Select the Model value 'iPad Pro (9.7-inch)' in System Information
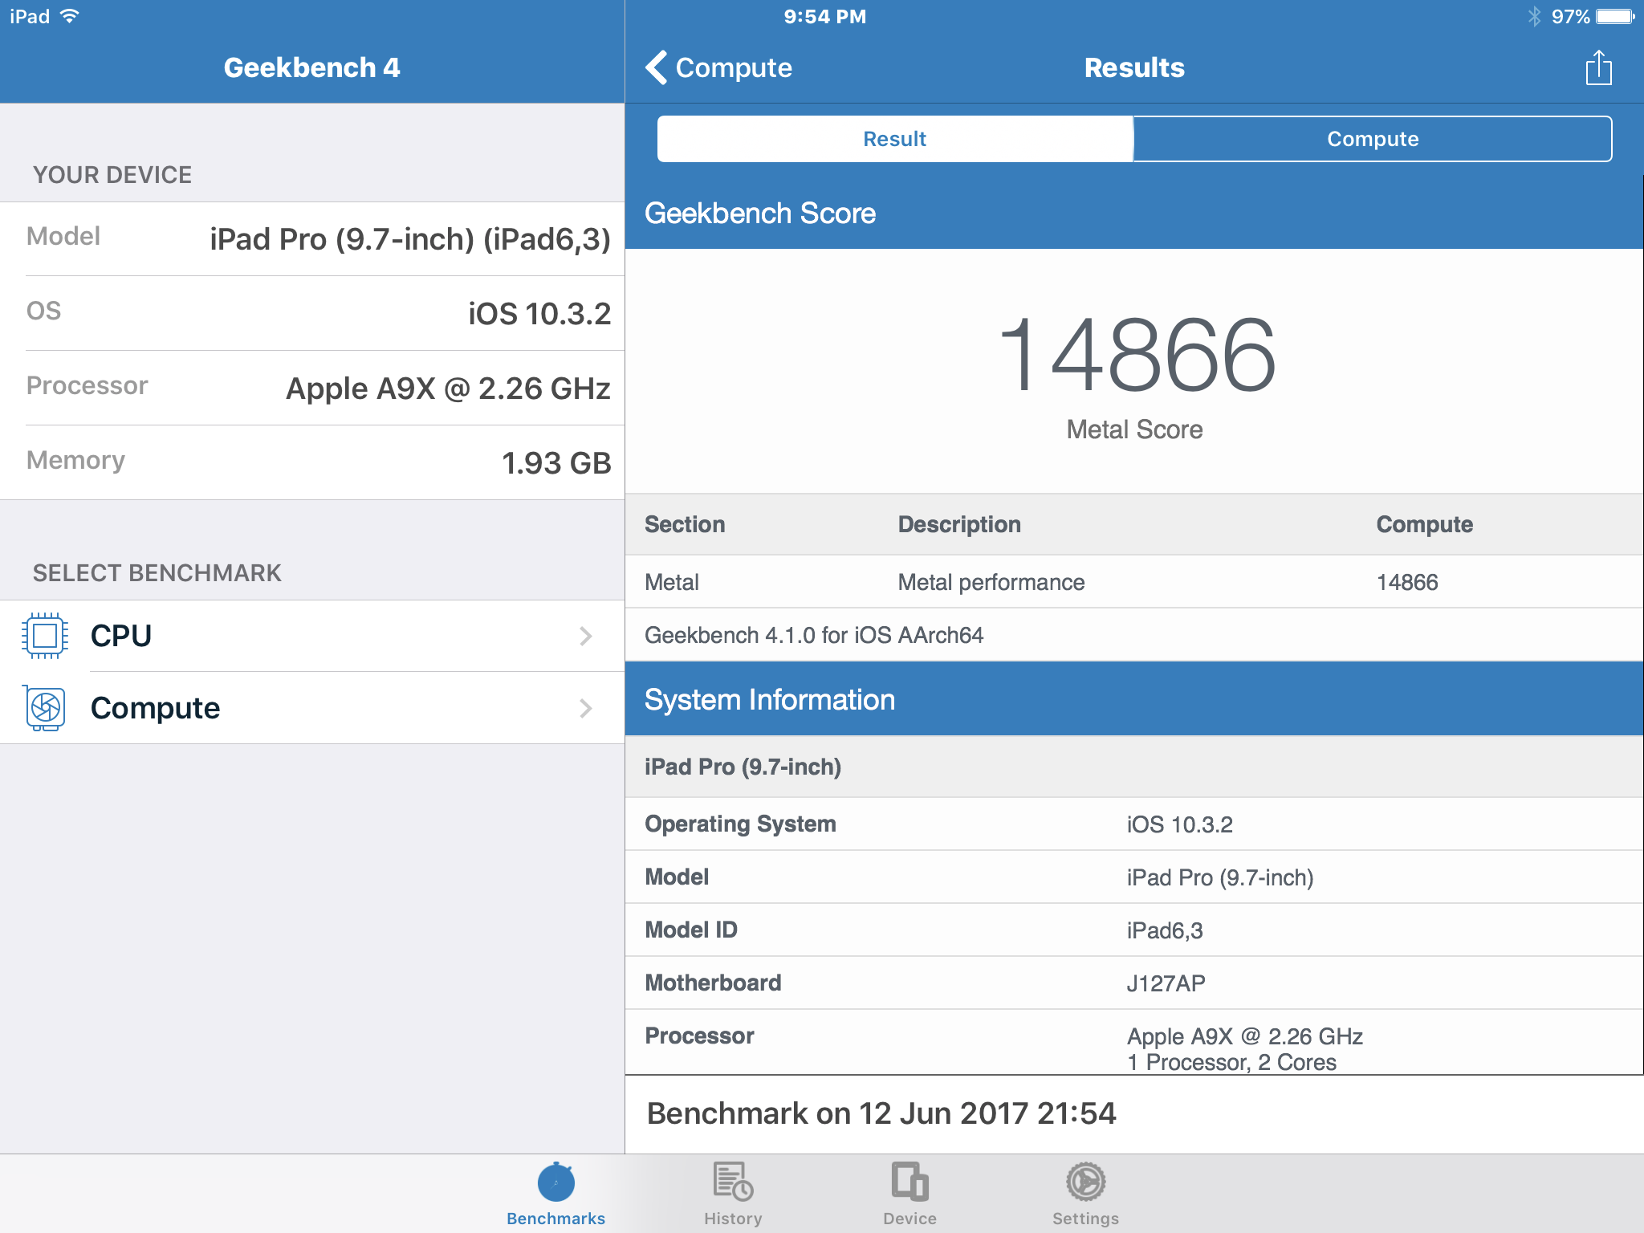1644x1233 pixels. tap(1219, 877)
